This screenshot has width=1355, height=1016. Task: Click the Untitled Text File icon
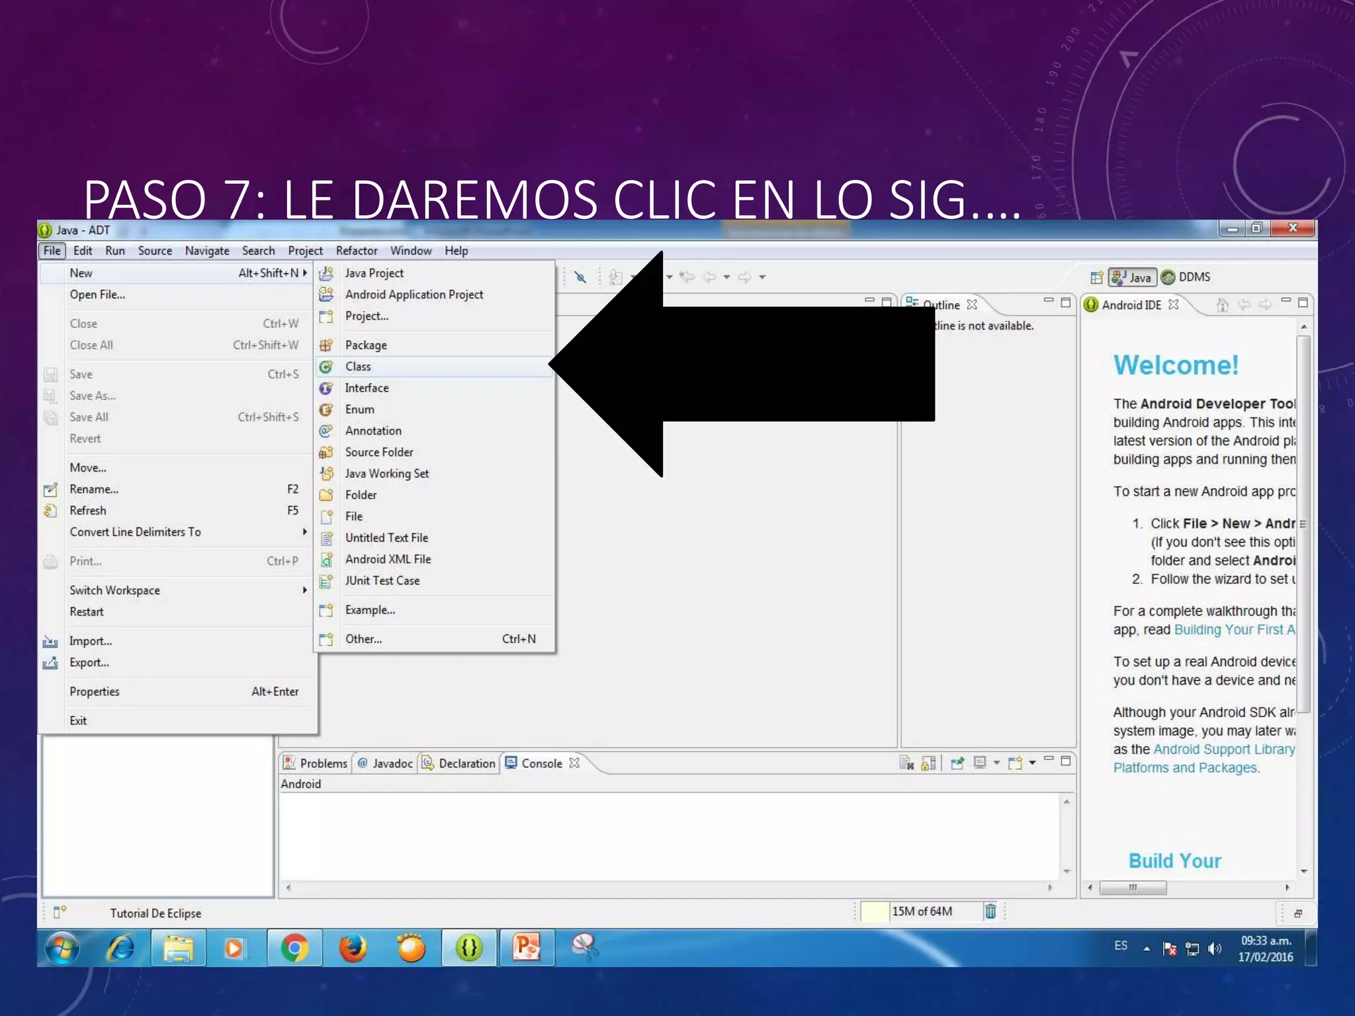tap(326, 538)
